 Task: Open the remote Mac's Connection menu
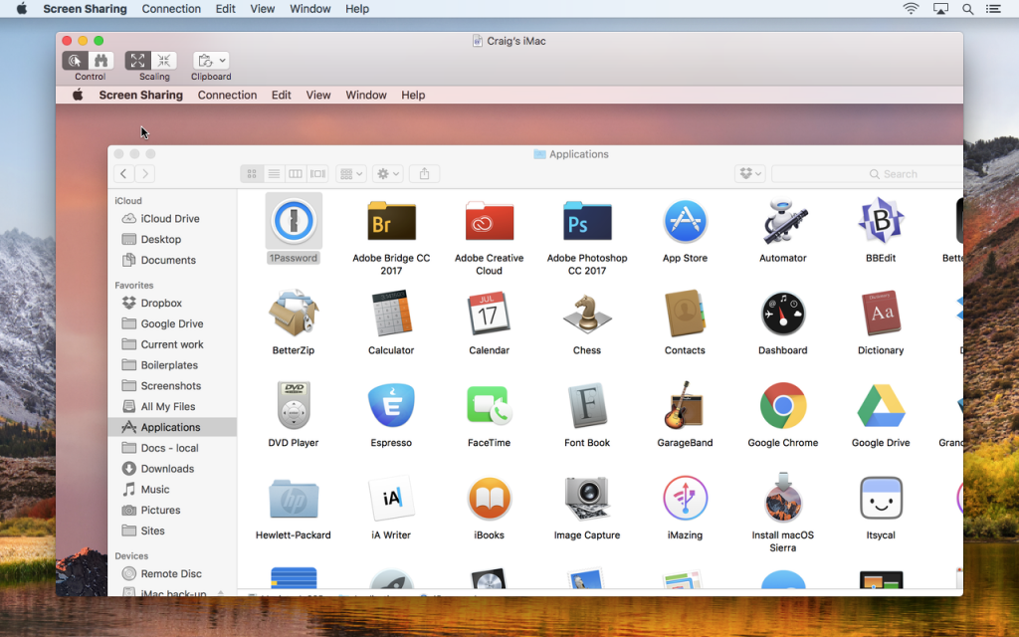pyautogui.click(x=228, y=95)
